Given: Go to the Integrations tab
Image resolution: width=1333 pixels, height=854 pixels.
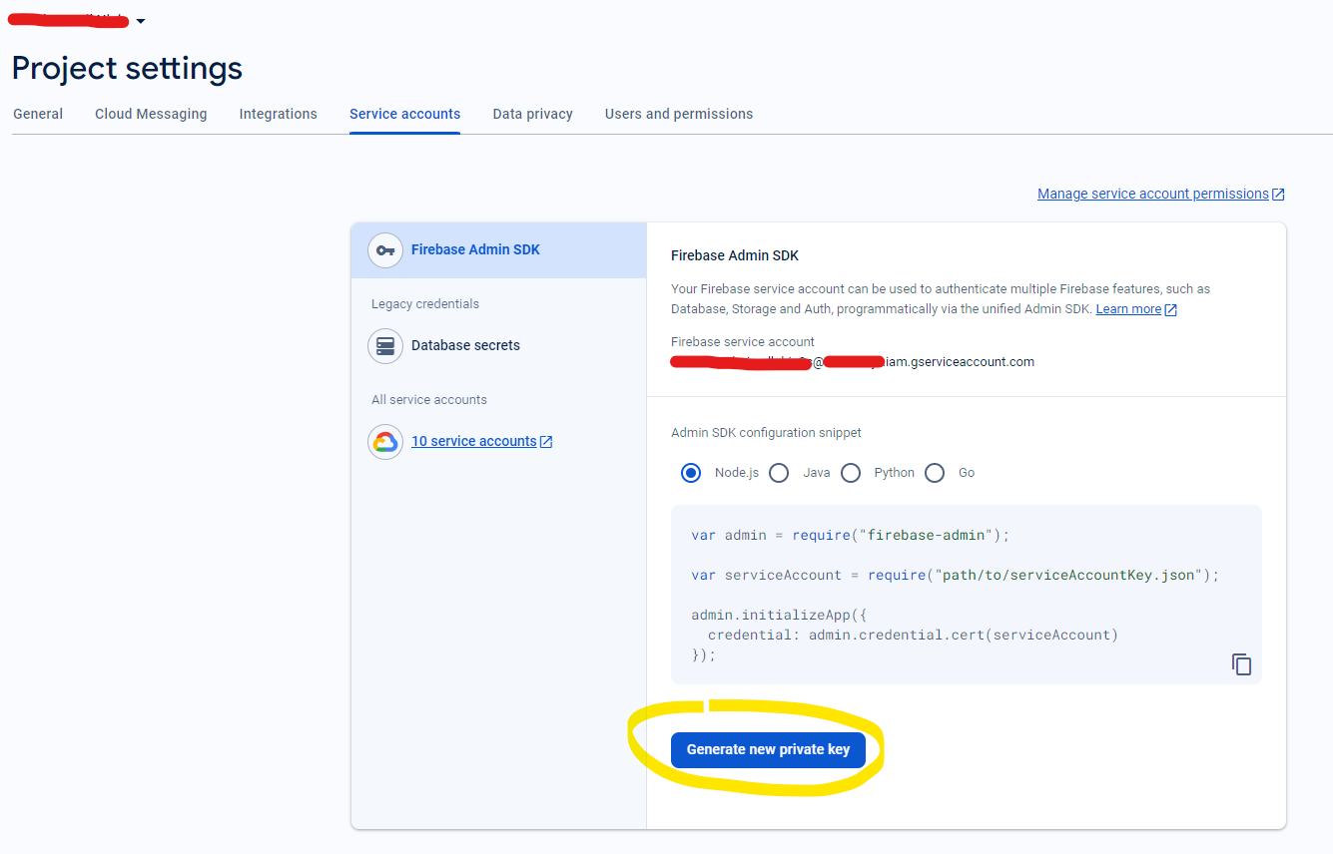Looking at the screenshot, I should tap(278, 114).
